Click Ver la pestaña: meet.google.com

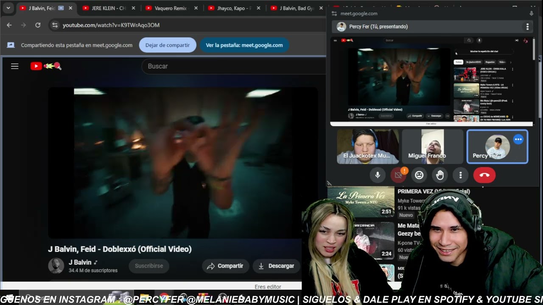click(244, 45)
